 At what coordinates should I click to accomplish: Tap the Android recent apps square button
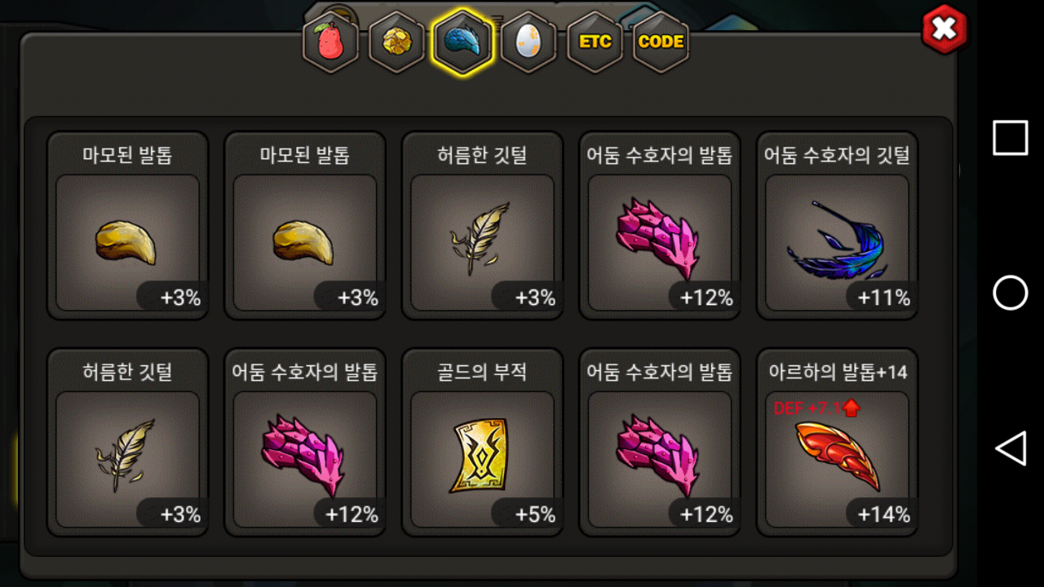pos(1011,138)
